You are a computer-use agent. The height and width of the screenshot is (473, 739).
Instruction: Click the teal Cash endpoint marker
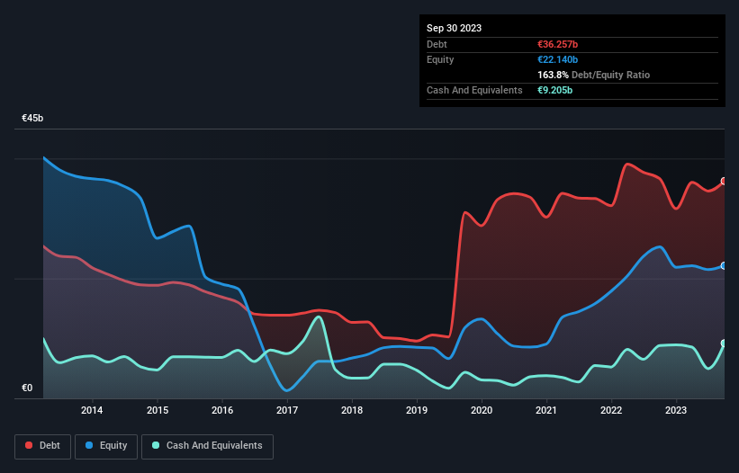(724, 344)
